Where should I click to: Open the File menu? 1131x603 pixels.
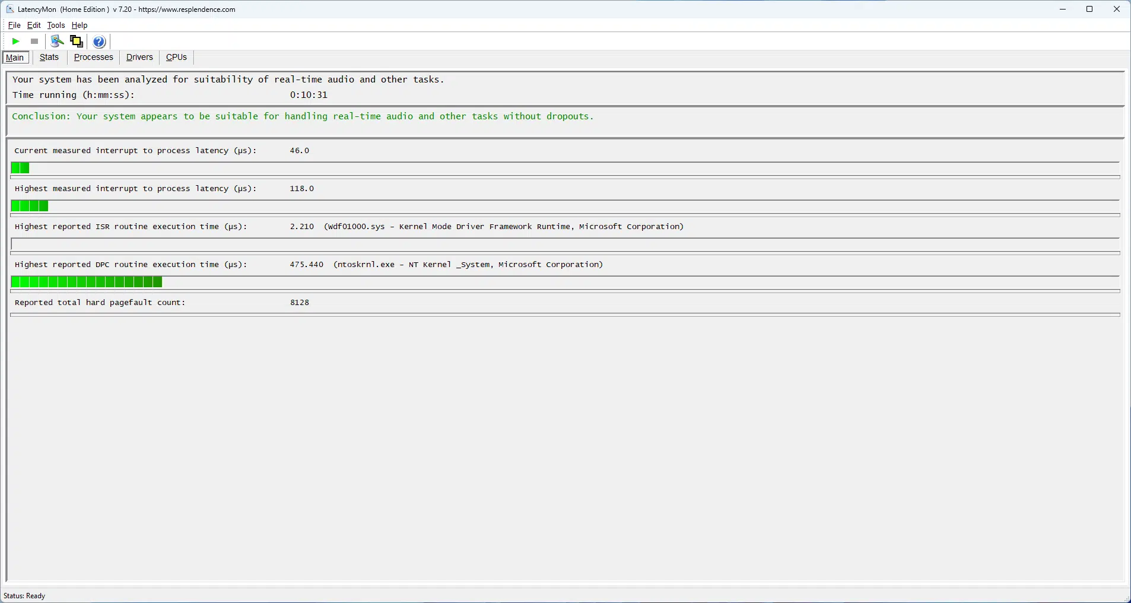pyautogui.click(x=14, y=26)
